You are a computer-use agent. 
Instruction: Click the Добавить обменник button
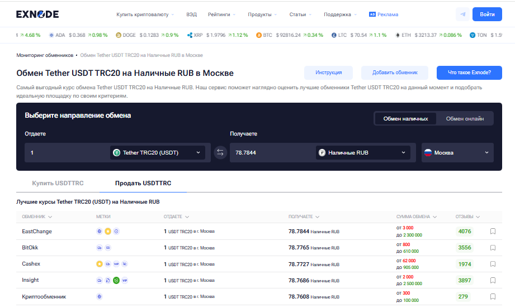(395, 73)
